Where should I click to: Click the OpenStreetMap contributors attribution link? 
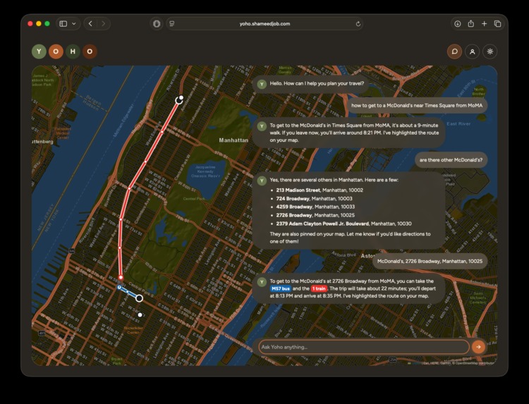tap(475, 363)
